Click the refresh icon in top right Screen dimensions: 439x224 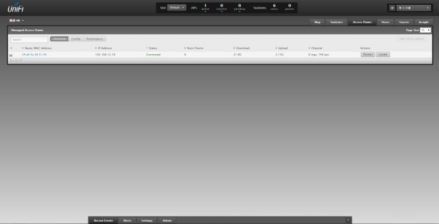point(392,8)
